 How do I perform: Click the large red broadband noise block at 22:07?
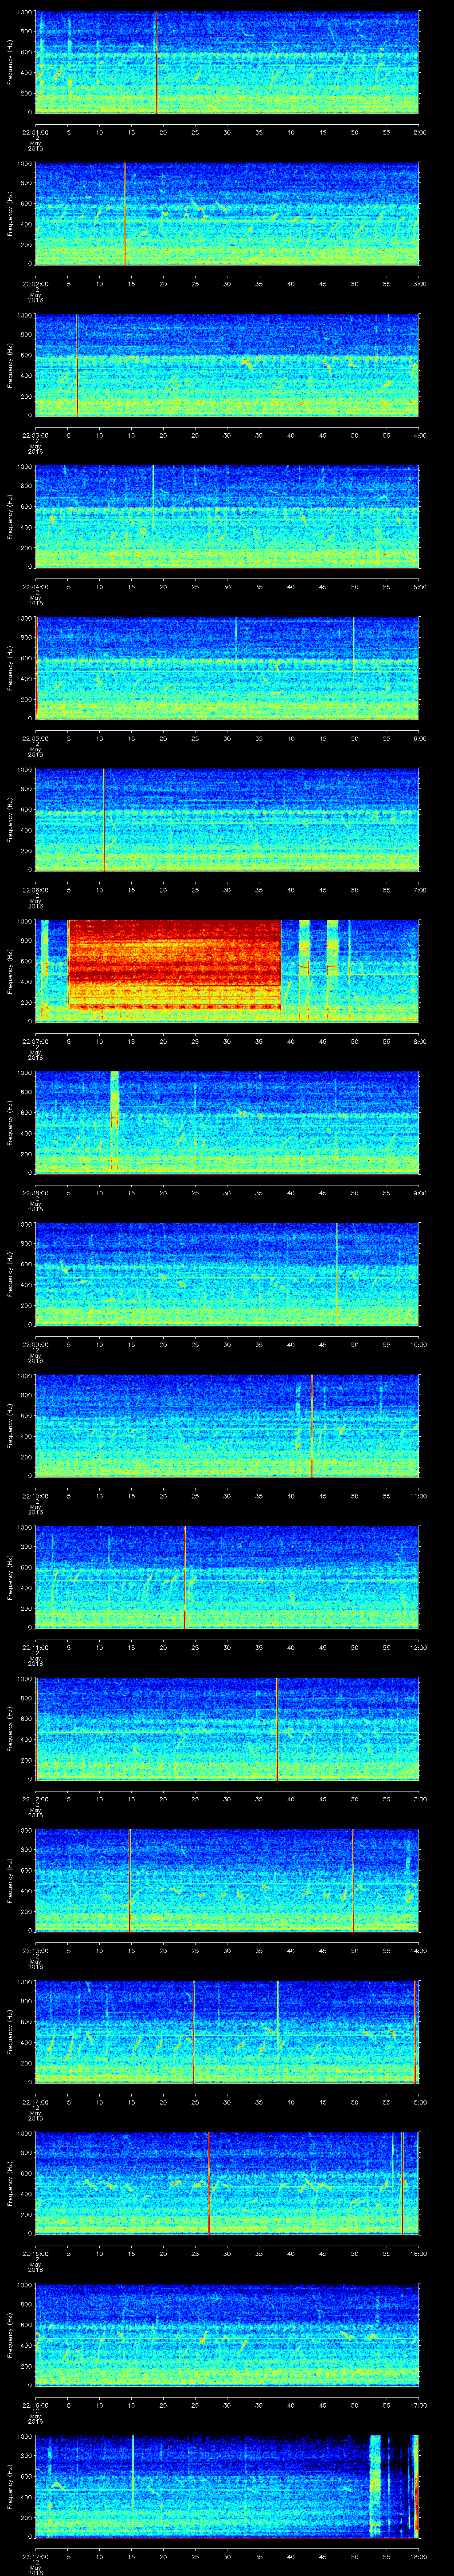[x=174, y=964]
